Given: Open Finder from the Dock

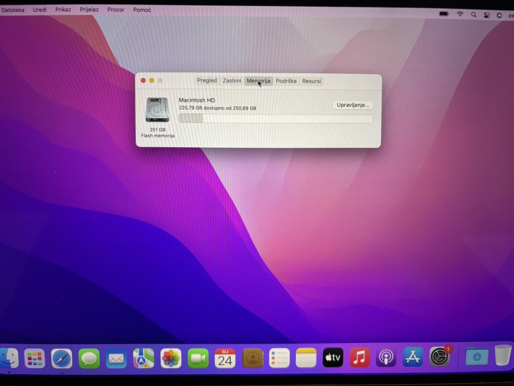Looking at the screenshot, I should pyautogui.click(x=9, y=358).
